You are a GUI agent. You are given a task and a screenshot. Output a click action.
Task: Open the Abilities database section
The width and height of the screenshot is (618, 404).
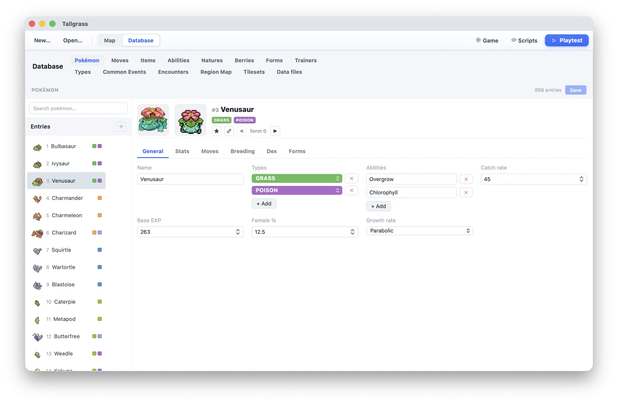point(178,60)
